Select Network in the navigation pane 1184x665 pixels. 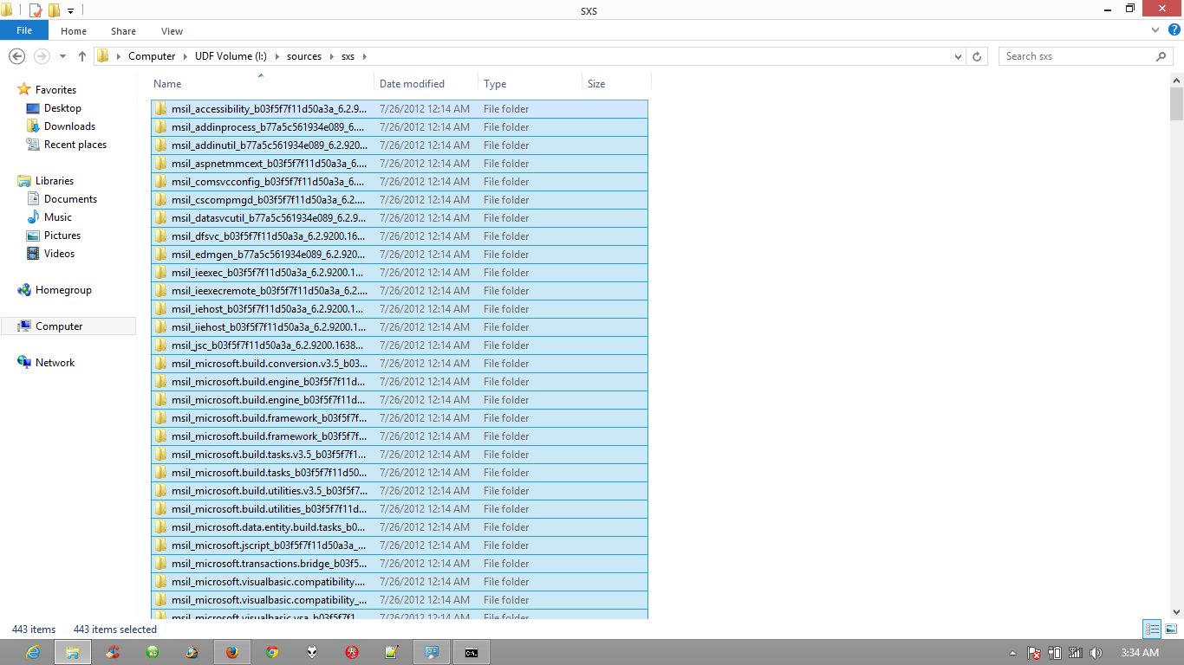pos(55,363)
